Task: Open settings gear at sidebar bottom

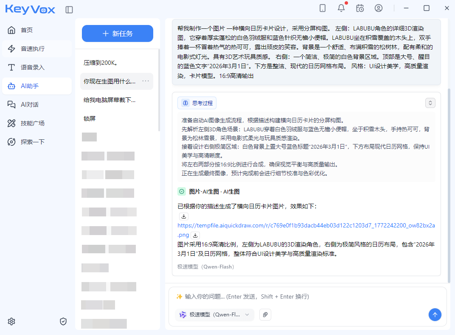Action: pyautogui.click(x=11, y=321)
